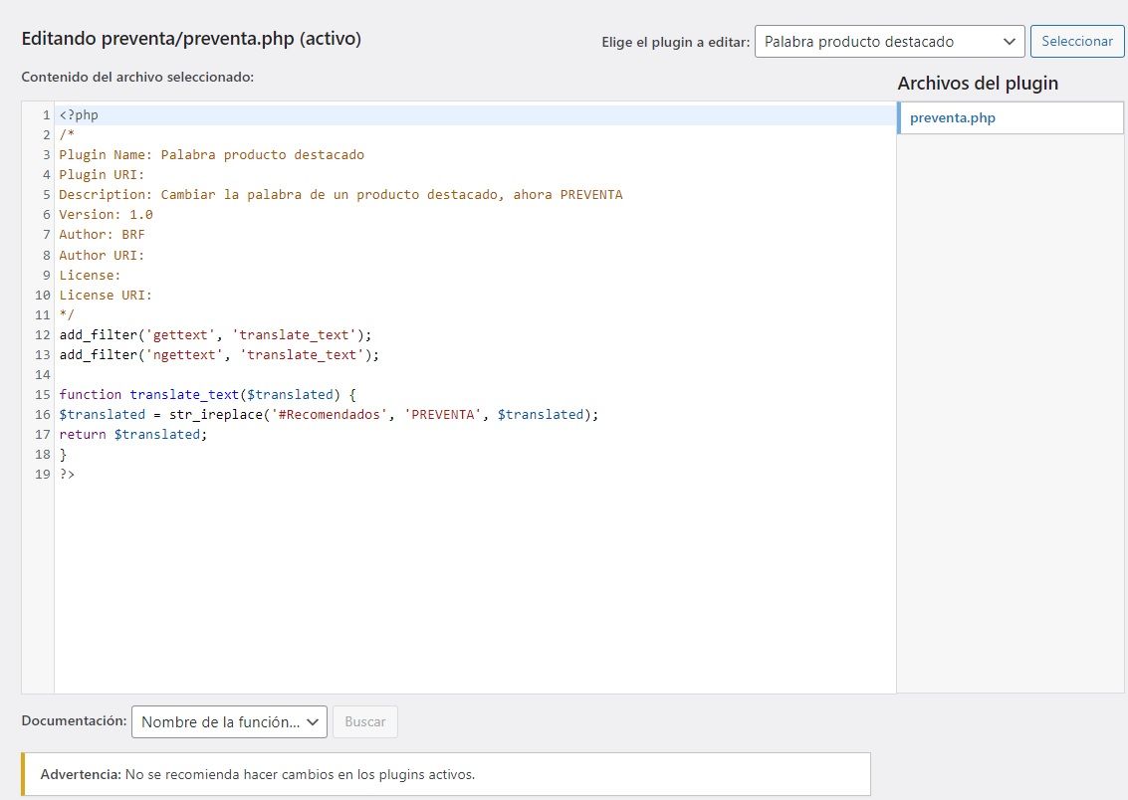
Task: Click line number 12 in the gutter
Action: click(43, 335)
